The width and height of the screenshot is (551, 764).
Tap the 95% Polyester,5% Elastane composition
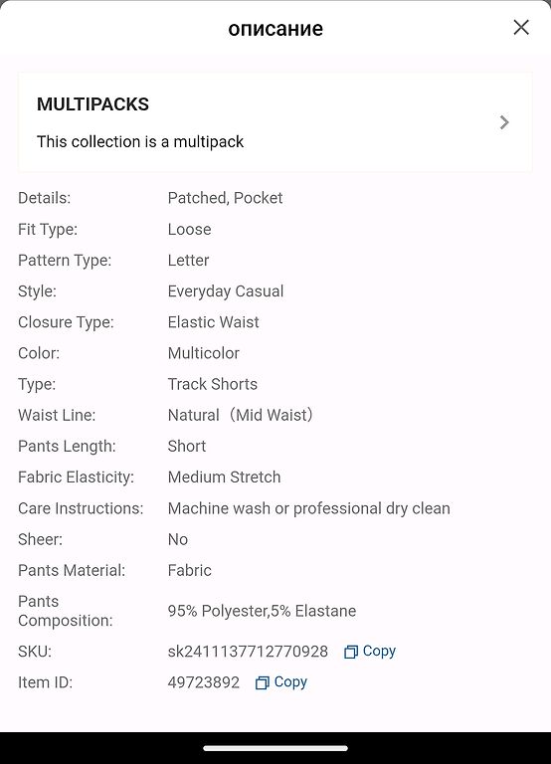[x=262, y=611]
